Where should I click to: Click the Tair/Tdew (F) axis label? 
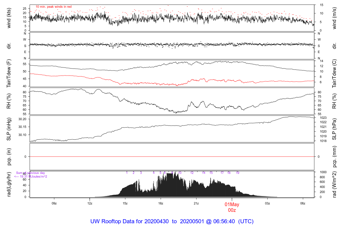(x=9, y=74)
